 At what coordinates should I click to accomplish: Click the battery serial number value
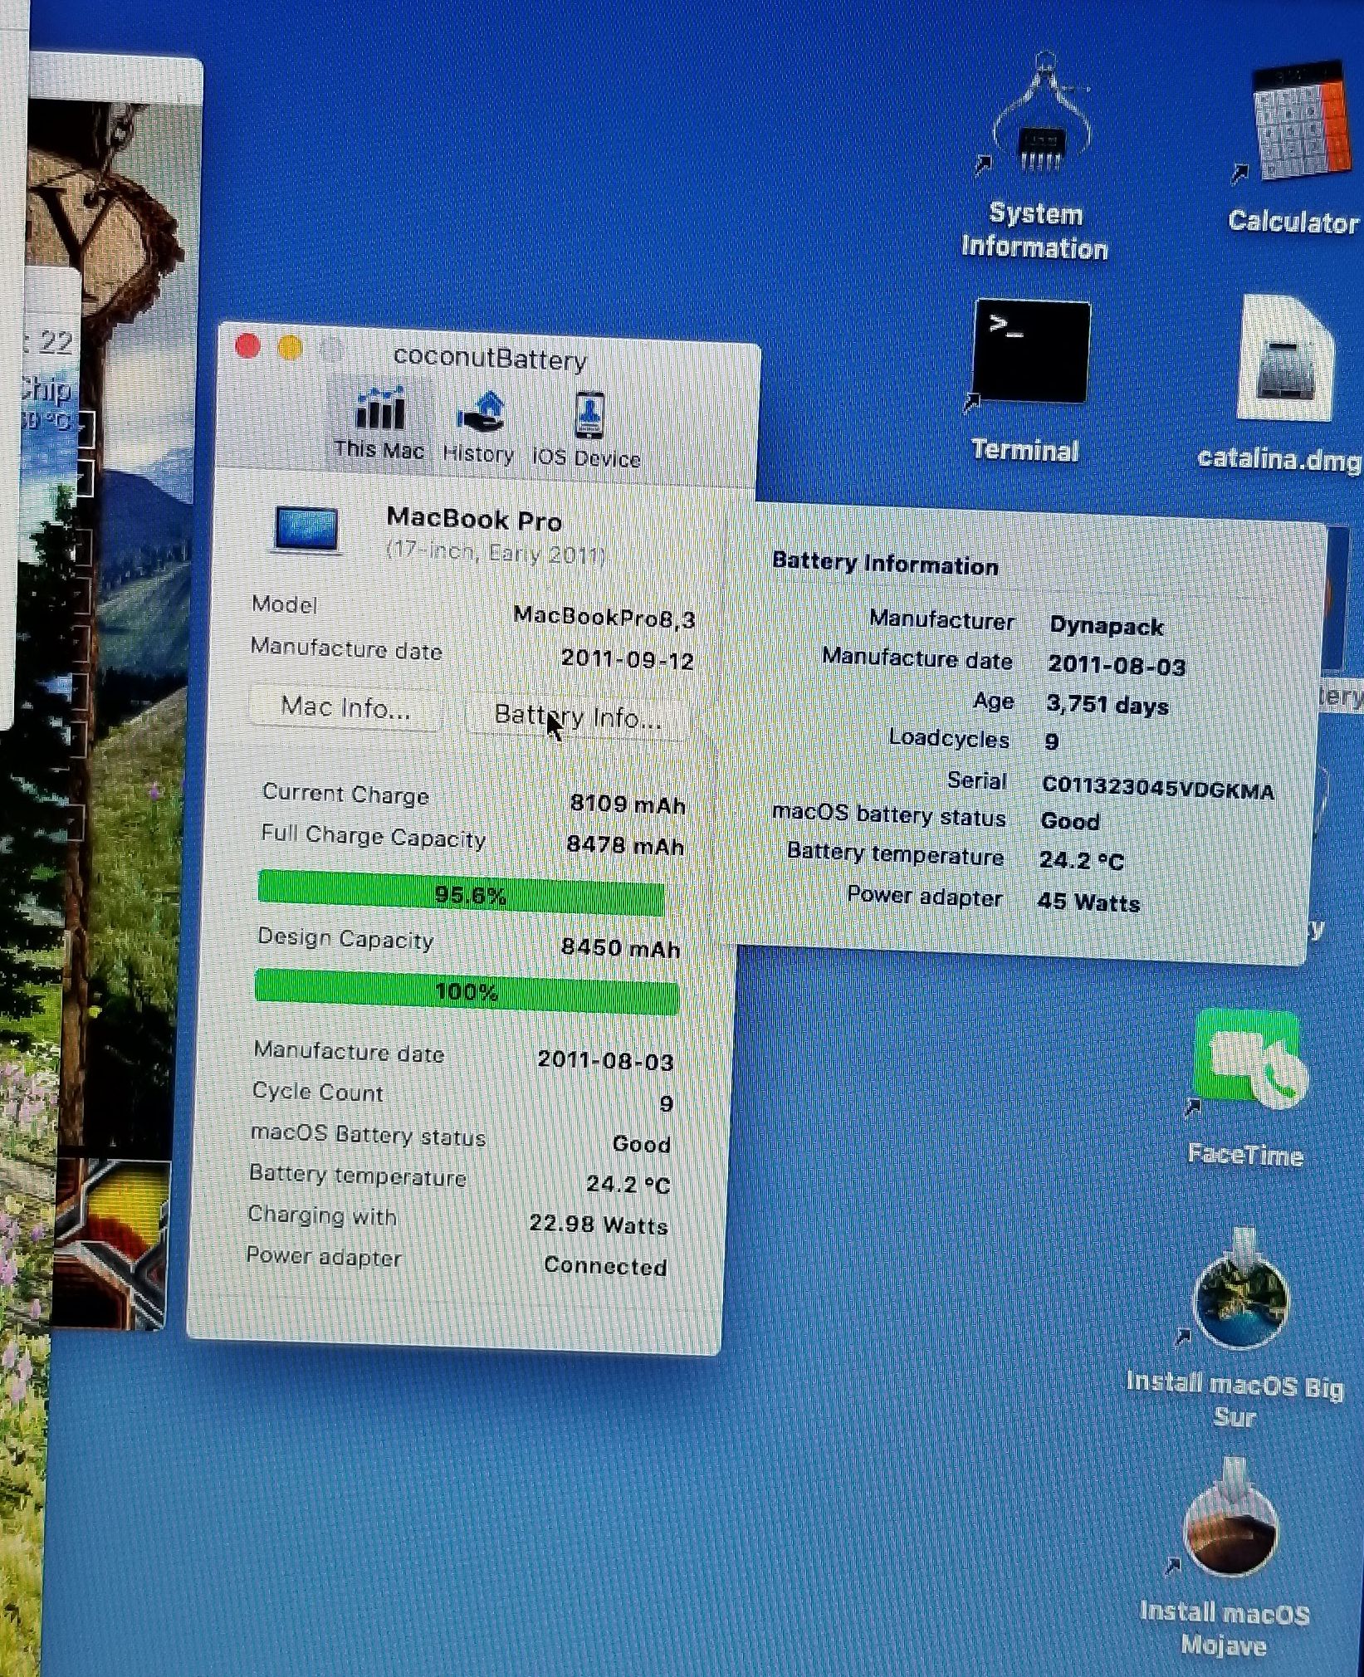tap(1157, 787)
